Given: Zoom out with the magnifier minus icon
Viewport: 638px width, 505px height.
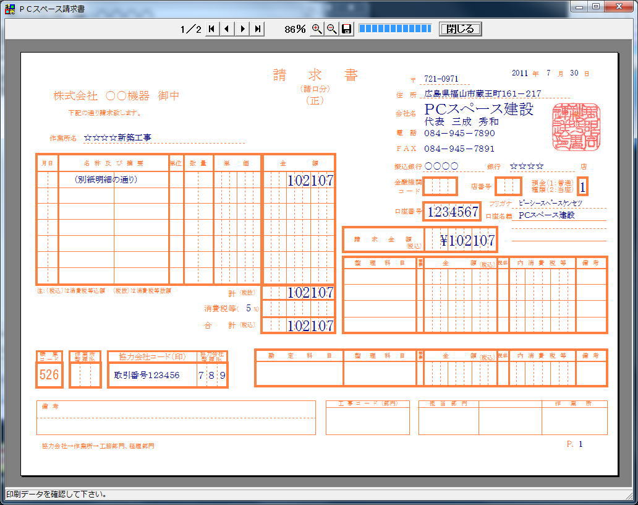Looking at the screenshot, I should [331, 29].
